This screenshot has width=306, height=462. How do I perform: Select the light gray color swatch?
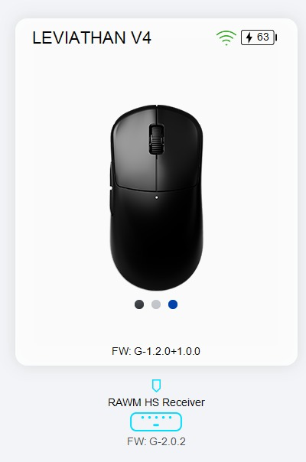[x=156, y=304]
